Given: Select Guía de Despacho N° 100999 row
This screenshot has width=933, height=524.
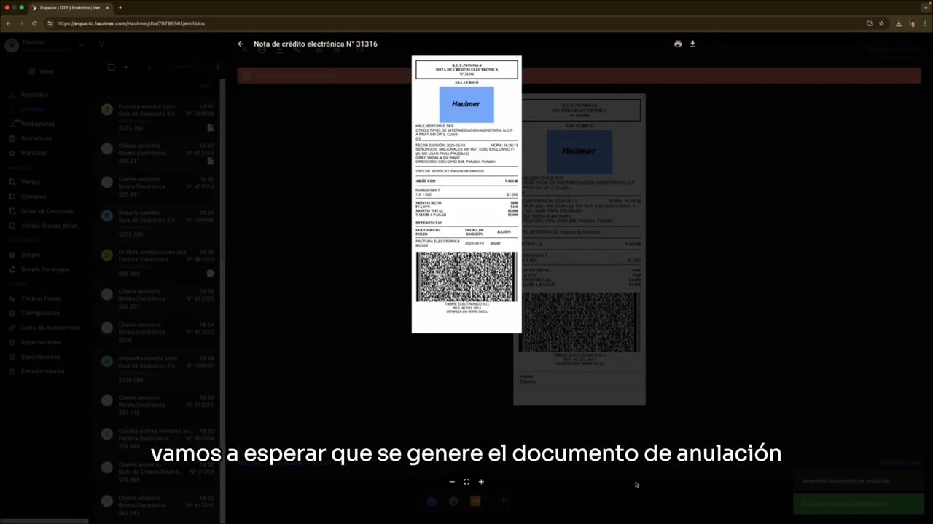Looking at the screenshot, I should tap(157, 117).
